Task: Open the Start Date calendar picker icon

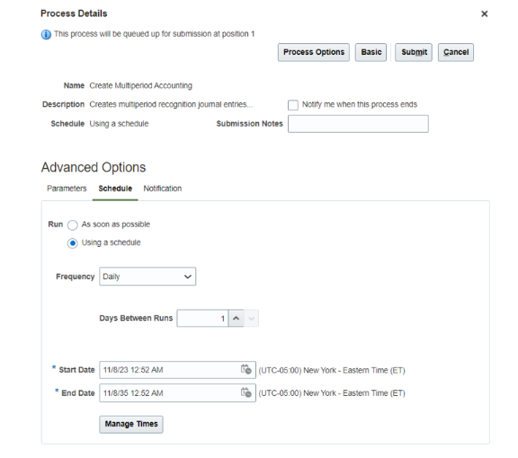Action: pyautogui.click(x=246, y=370)
